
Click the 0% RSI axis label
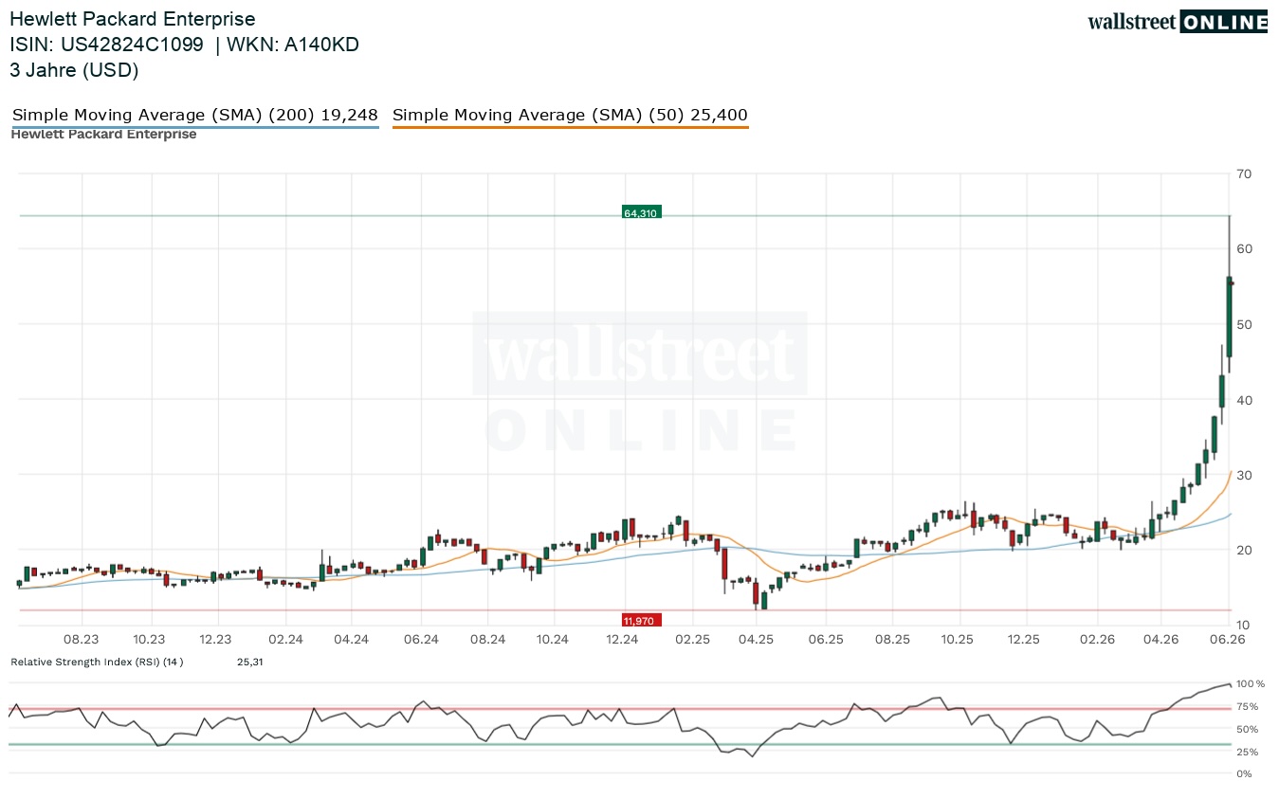tap(1245, 774)
